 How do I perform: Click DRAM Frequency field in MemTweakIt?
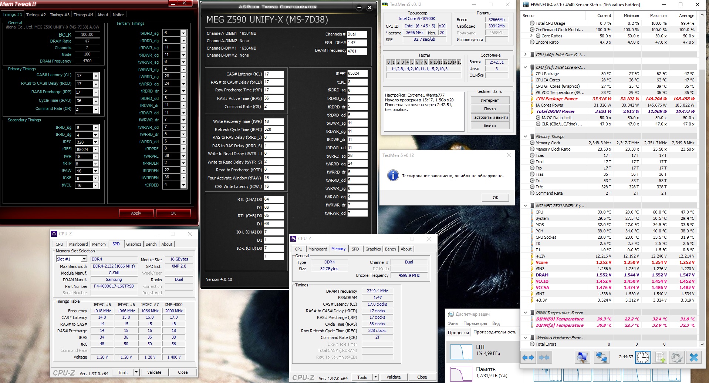click(x=87, y=61)
